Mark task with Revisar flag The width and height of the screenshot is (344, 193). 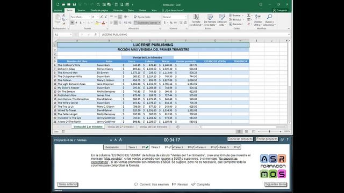tap(180, 184)
